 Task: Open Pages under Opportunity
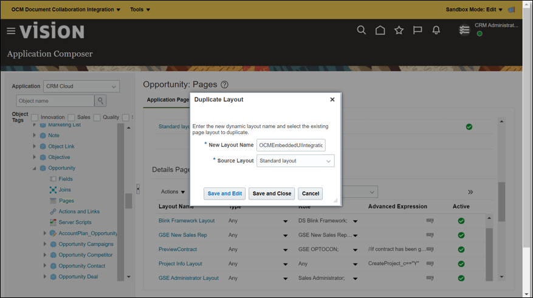66,201
